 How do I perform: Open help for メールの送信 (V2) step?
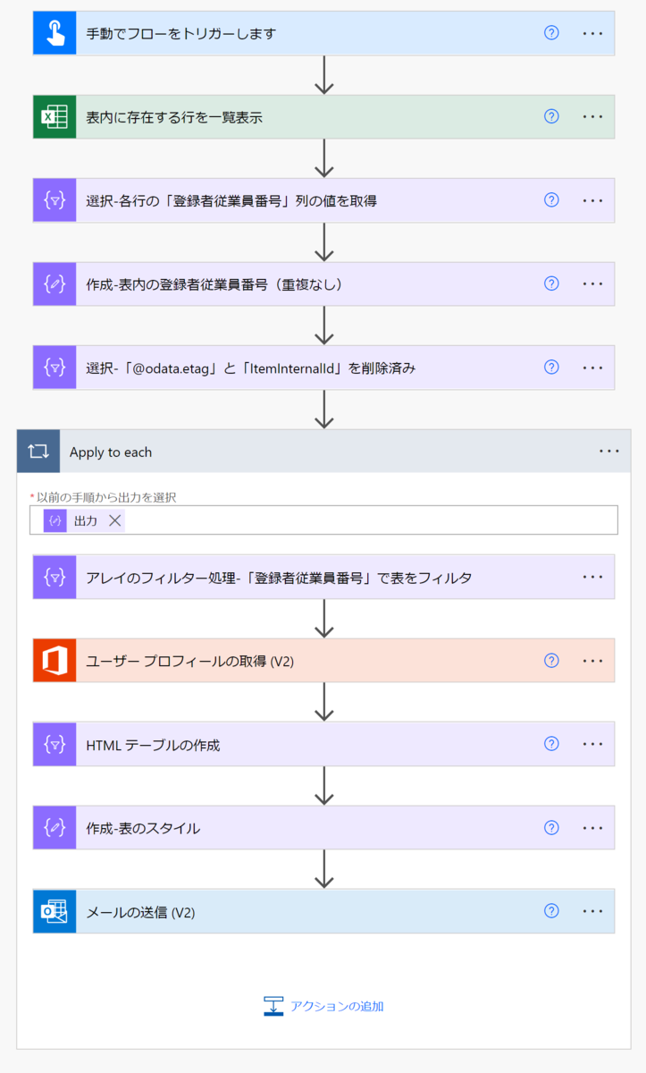551,911
